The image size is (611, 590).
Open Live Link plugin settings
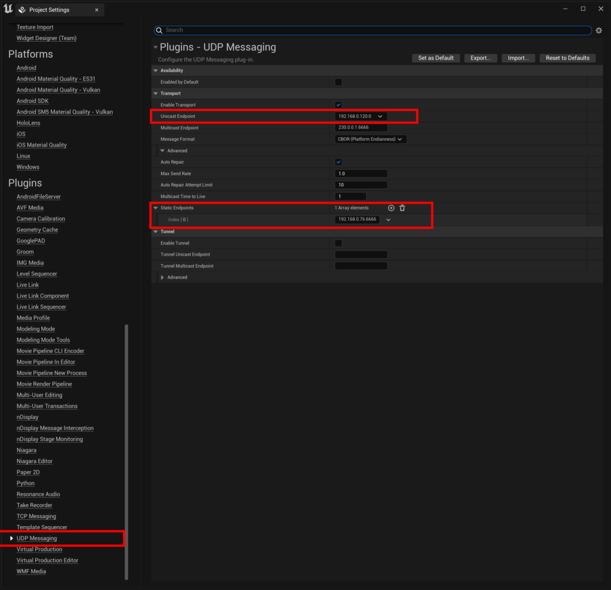coord(27,285)
